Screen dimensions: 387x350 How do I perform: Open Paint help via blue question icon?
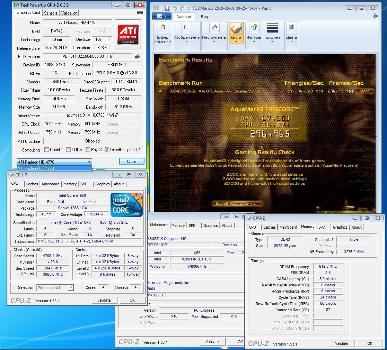[x=375, y=16]
